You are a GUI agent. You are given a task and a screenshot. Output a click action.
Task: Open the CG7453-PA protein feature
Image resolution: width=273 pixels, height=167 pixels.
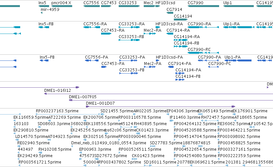(x=104, y=67)
